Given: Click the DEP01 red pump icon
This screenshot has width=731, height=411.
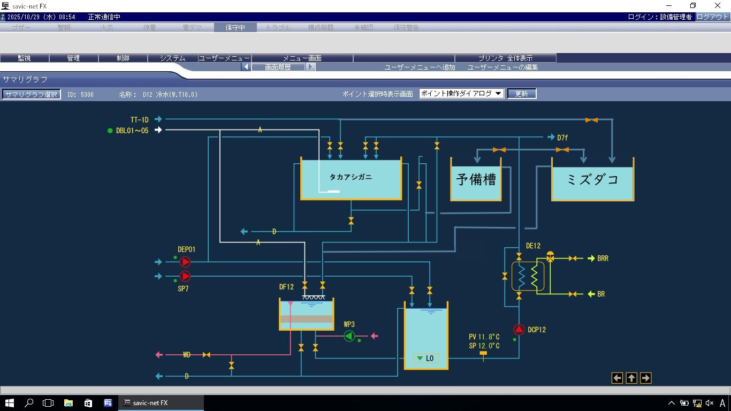Looking at the screenshot, I should coord(185,262).
